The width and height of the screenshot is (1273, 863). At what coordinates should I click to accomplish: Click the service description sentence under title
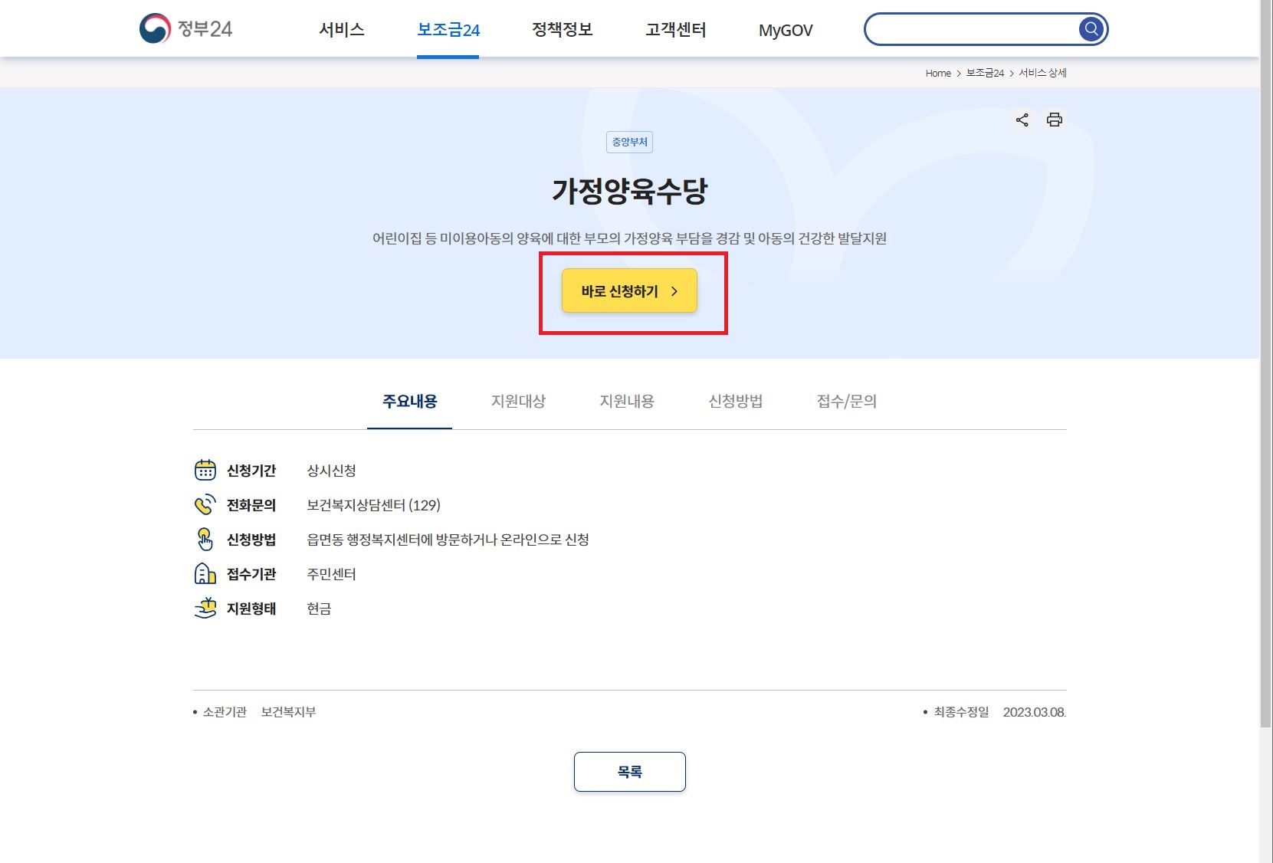629,238
